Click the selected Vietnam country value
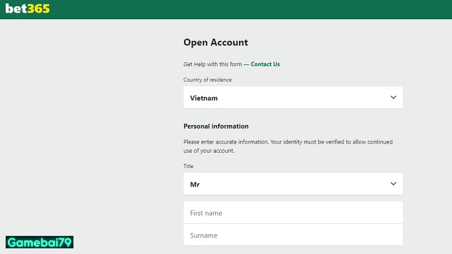452x254 pixels. (x=203, y=98)
